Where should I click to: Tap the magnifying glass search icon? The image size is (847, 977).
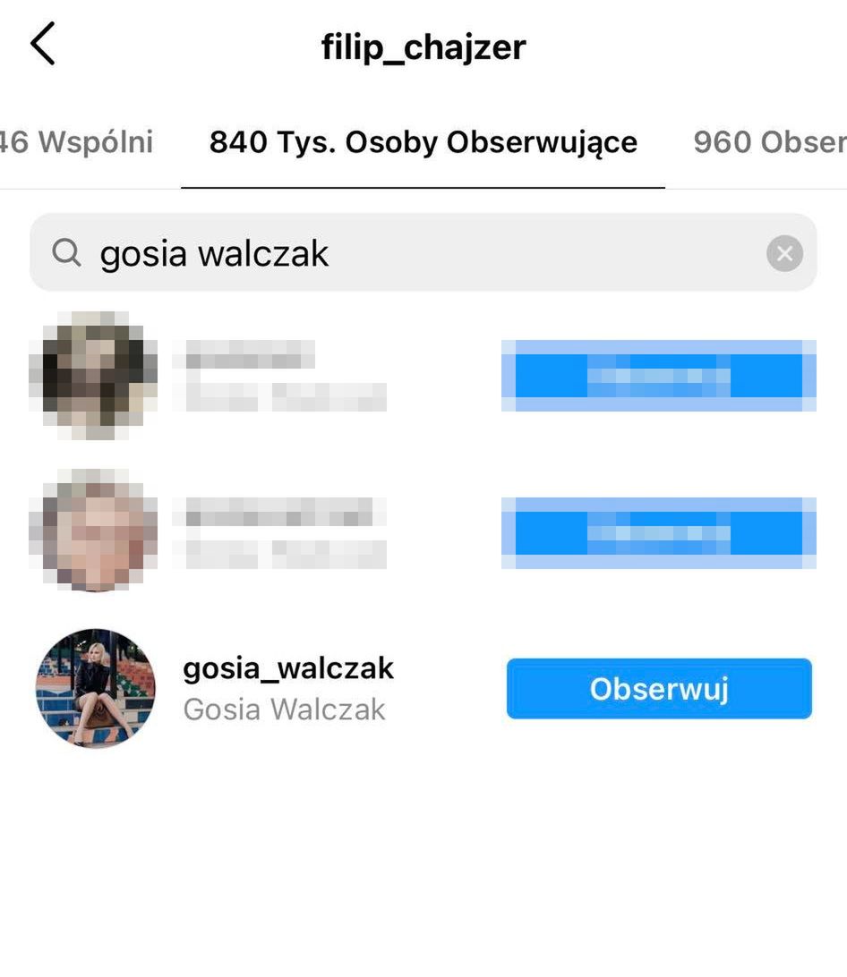point(66,252)
